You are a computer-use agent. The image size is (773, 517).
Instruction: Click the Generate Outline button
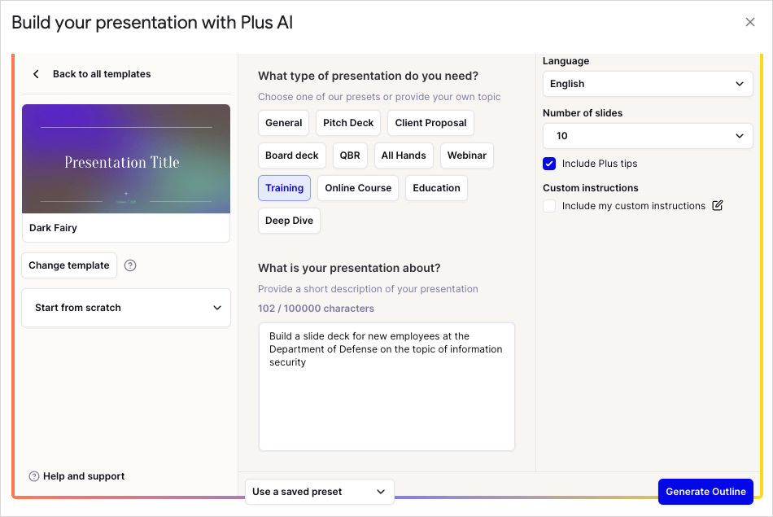[x=705, y=492]
